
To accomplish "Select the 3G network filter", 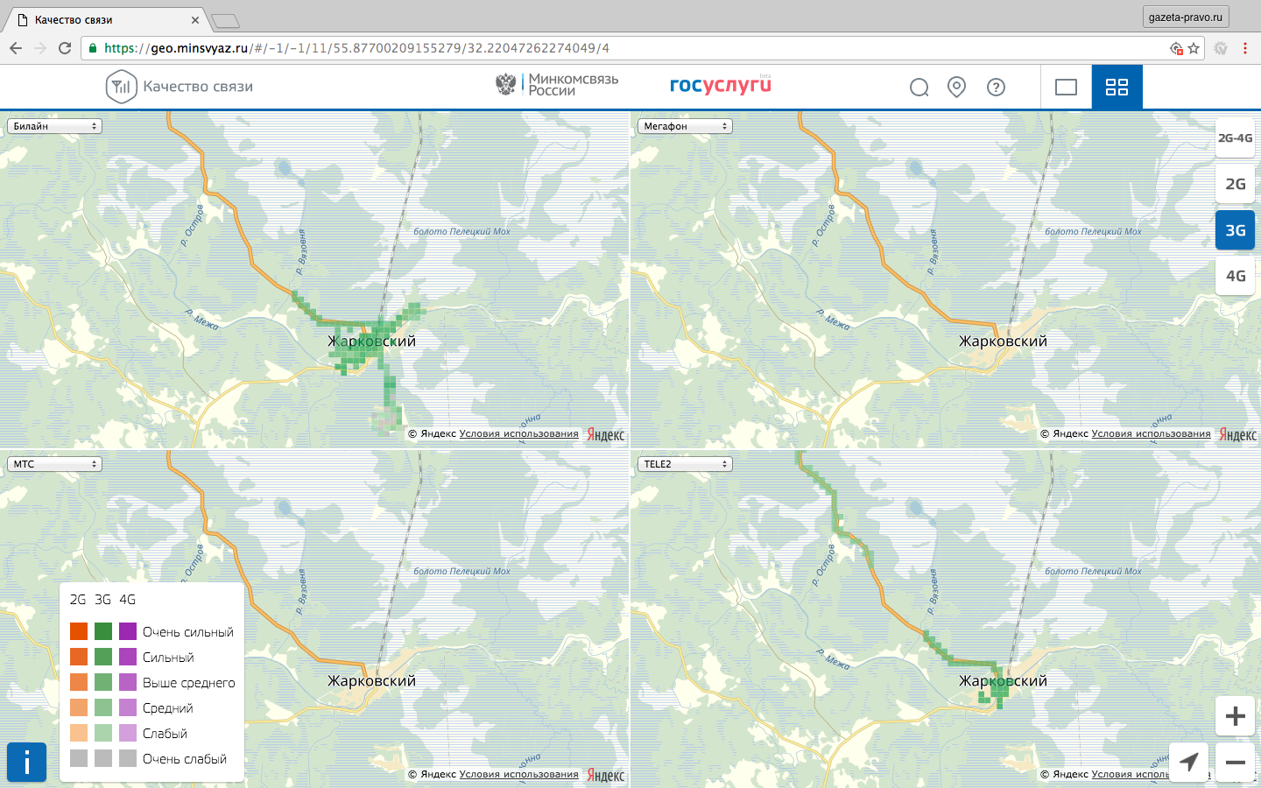I will point(1235,230).
